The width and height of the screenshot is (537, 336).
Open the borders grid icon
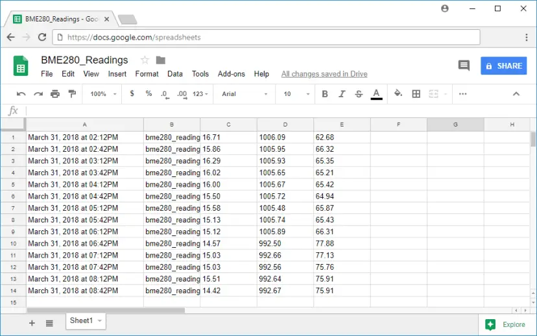coord(416,94)
